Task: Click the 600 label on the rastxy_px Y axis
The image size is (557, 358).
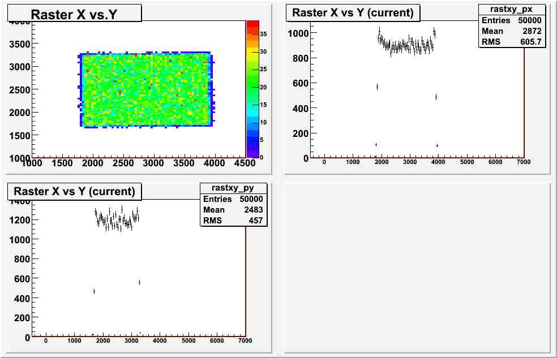Action: [300, 83]
